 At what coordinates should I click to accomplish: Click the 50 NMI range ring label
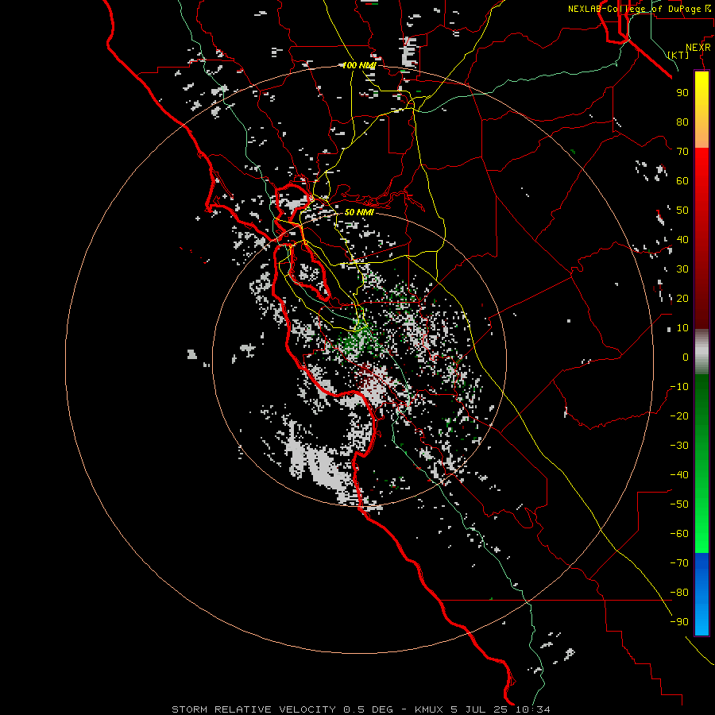(359, 212)
